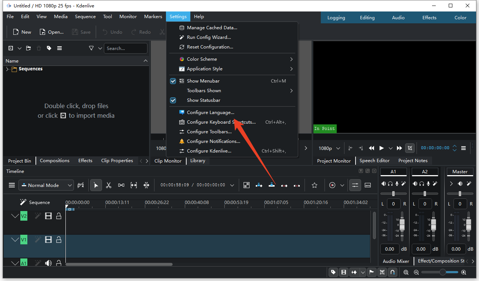The height and width of the screenshot is (281, 479).
Task: Click the Open button in toolbar
Action: click(x=52, y=32)
